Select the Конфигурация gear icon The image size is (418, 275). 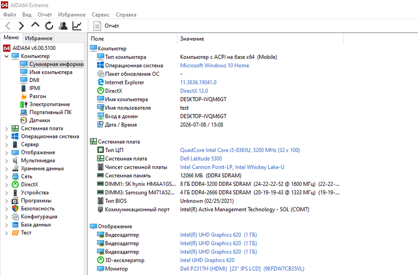[x=15, y=217]
